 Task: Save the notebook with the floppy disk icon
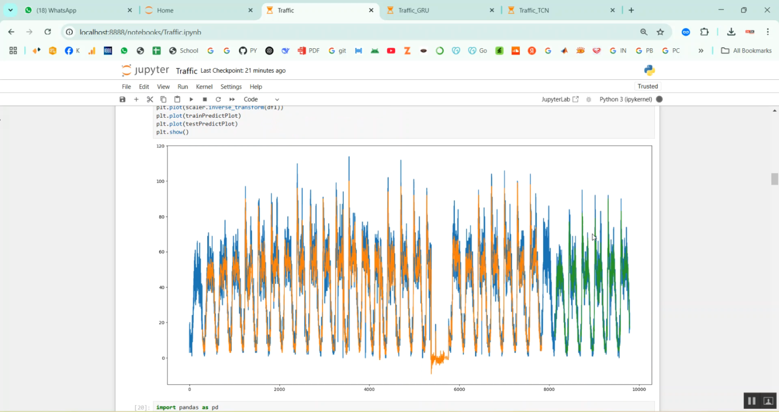(x=123, y=99)
